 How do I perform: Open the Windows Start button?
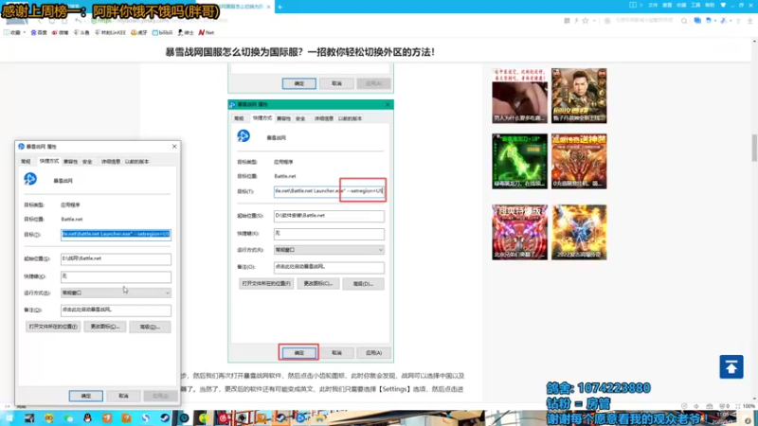(9, 417)
